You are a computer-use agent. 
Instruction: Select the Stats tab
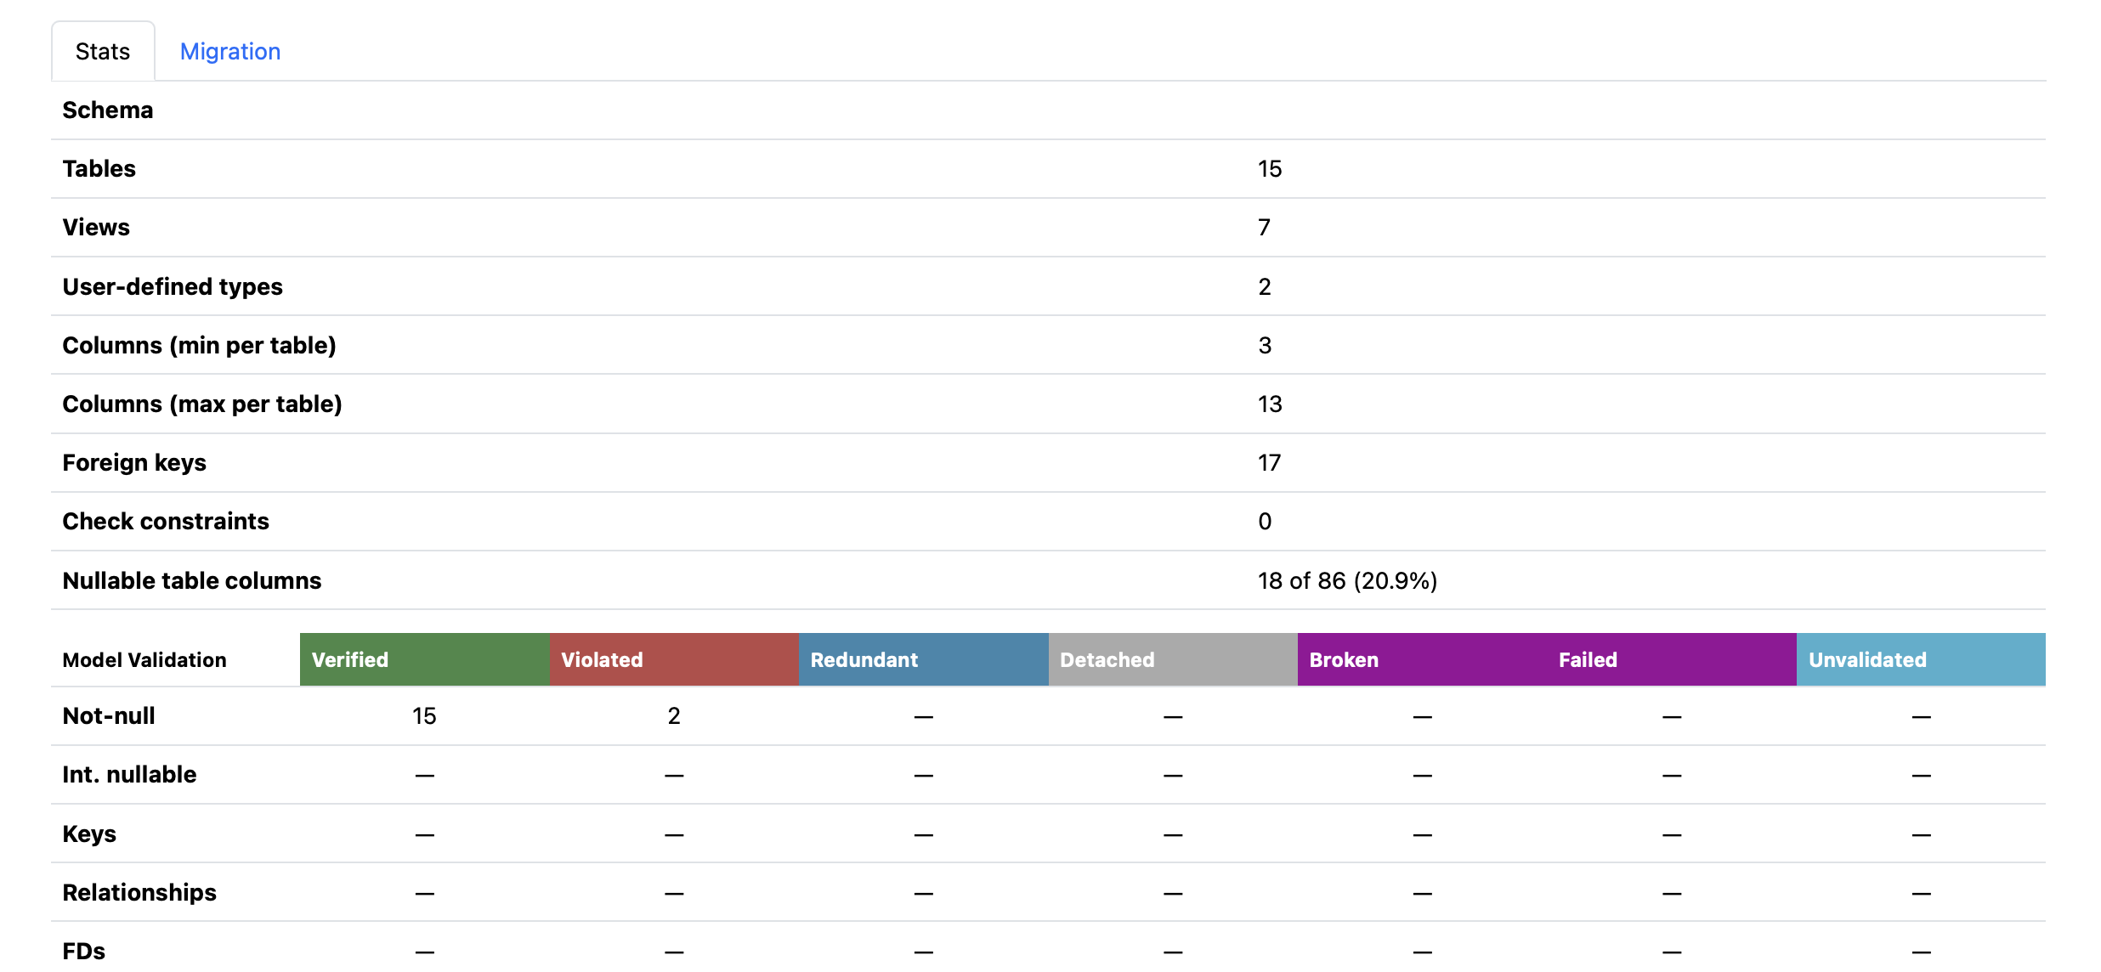click(102, 51)
